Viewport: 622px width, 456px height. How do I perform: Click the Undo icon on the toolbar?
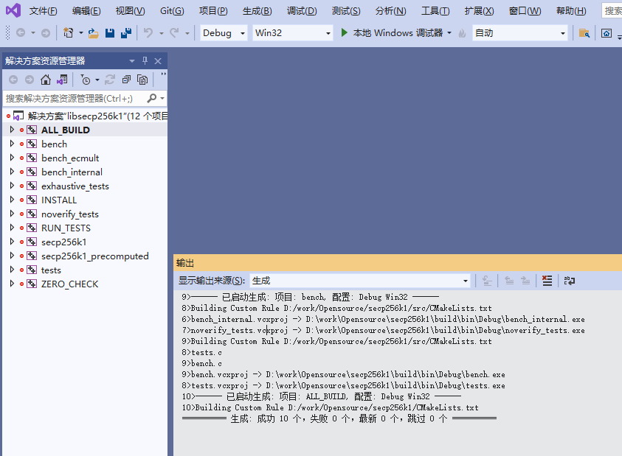point(150,32)
